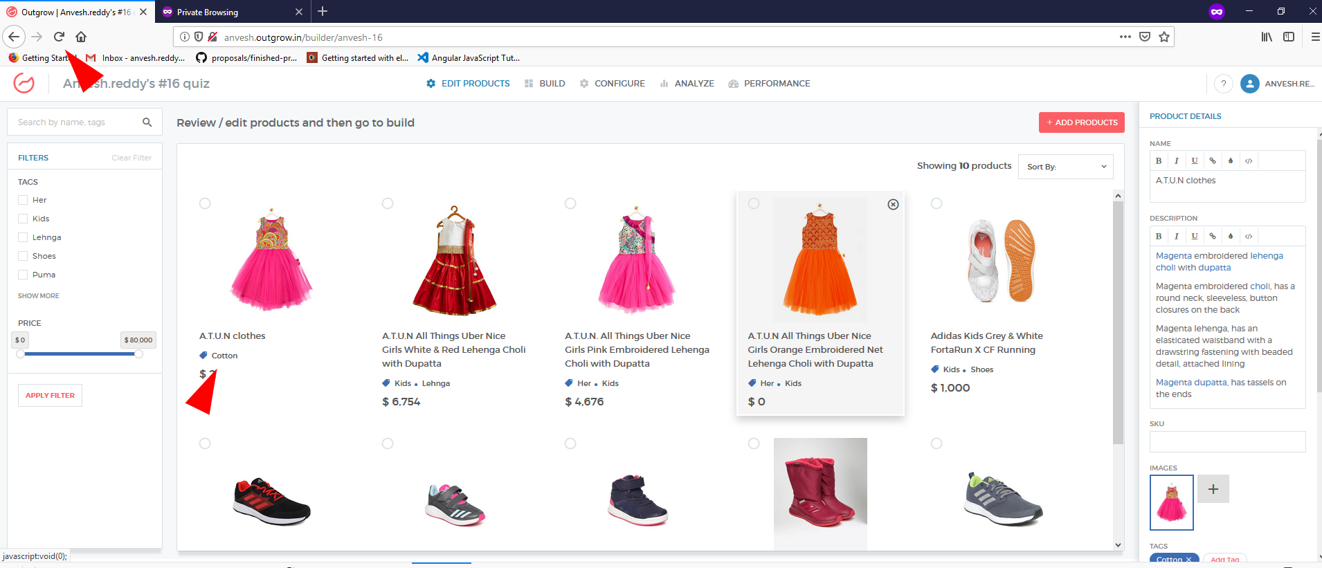Save page to Pocket icon
The height and width of the screenshot is (568, 1322).
point(1145,37)
